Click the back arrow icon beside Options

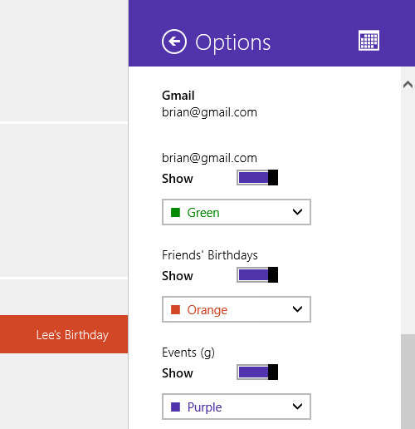[x=174, y=42]
